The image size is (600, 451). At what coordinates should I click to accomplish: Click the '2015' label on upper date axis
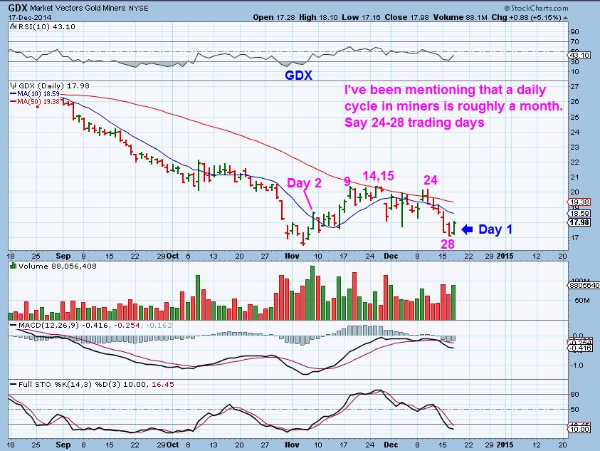505,256
